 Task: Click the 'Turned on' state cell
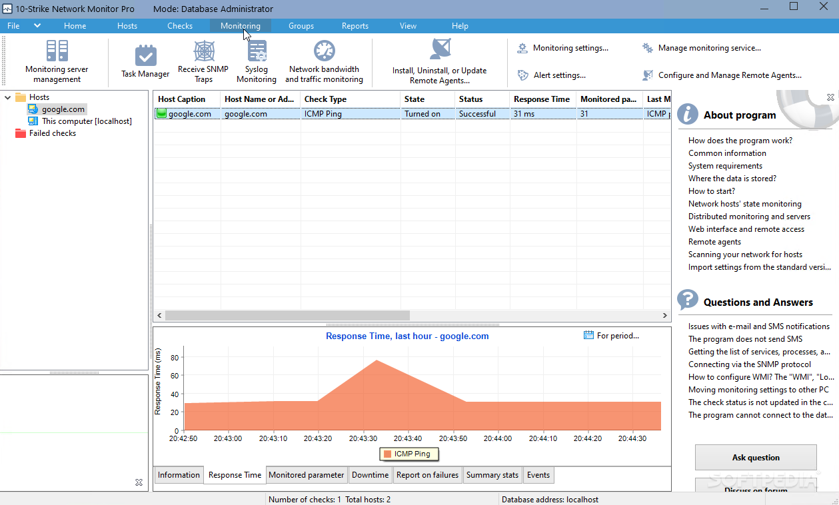click(x=428, y=114)
